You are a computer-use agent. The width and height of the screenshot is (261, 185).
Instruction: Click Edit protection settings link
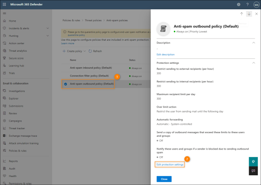point(170,165)
